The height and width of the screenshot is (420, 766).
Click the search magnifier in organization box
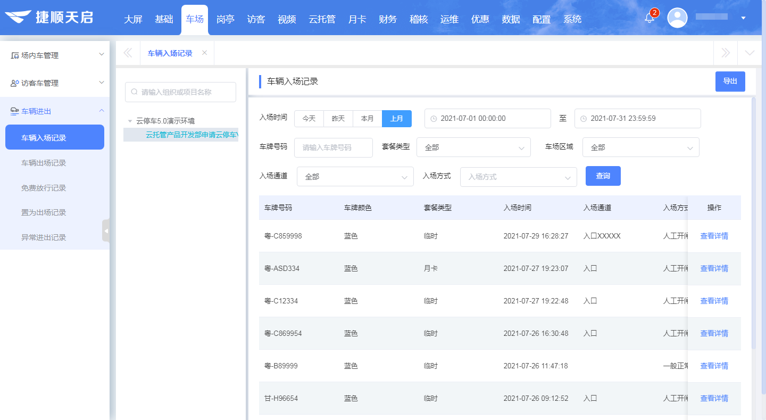pos(134,92)
